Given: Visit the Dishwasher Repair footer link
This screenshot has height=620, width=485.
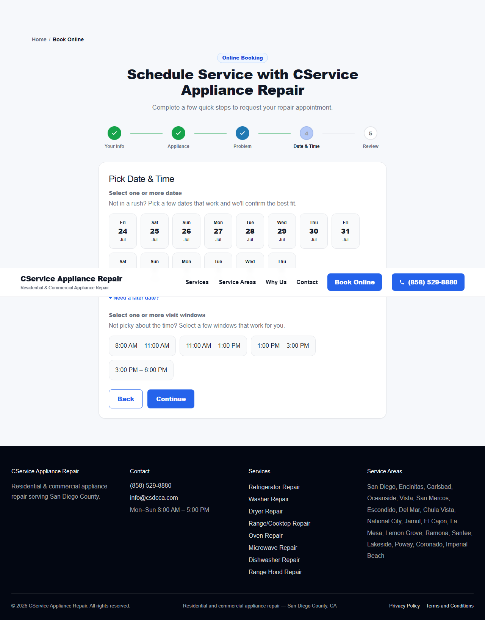Looking at the screenshot, I should click(x=274, y=560).
